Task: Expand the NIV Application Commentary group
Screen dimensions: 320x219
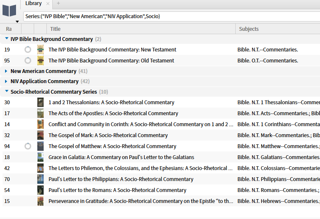Action: (6, 81)
